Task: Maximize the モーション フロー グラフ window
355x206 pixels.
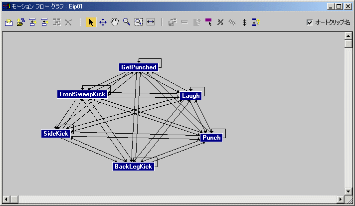Action: point(339,6)
